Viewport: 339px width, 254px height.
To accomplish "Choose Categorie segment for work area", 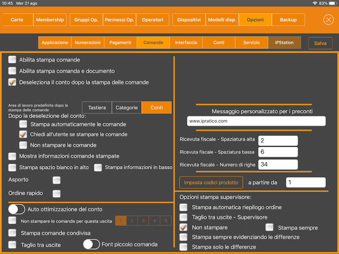I will click(x=127, y=107).
